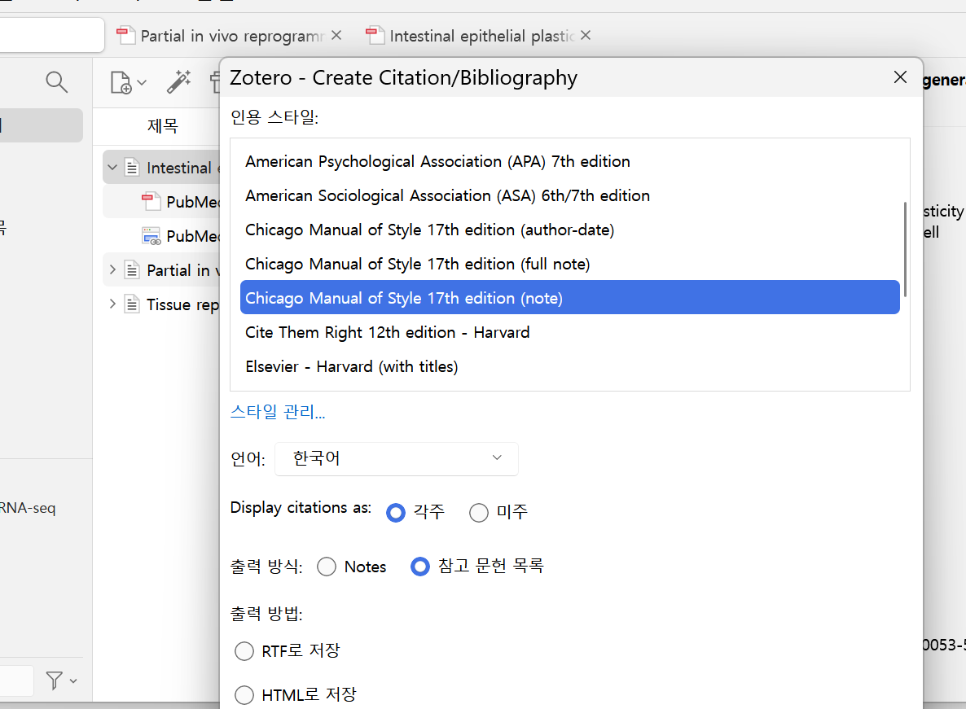This screenshot has width=966, height=709.
Task: Click the PDF icon on Intestinal epithelial tab
Action: coord(375,36)
